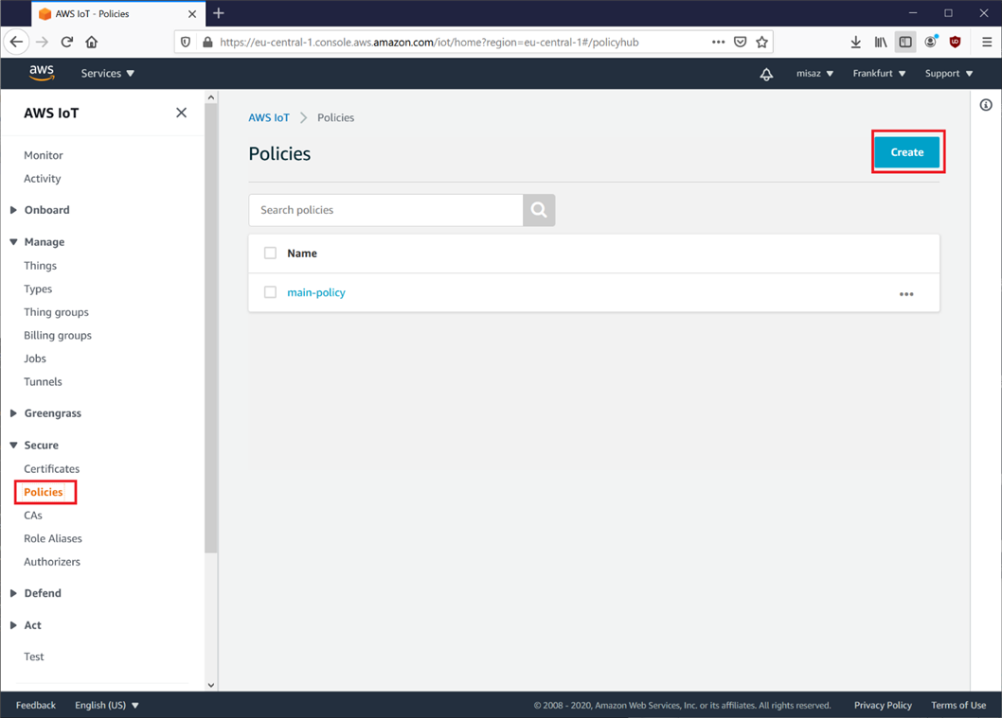The height and width of the screenshot is (718, 1002).
Task: Select Monitor in the sidebar
Action: pyautogui.click(x=44, y=155)
